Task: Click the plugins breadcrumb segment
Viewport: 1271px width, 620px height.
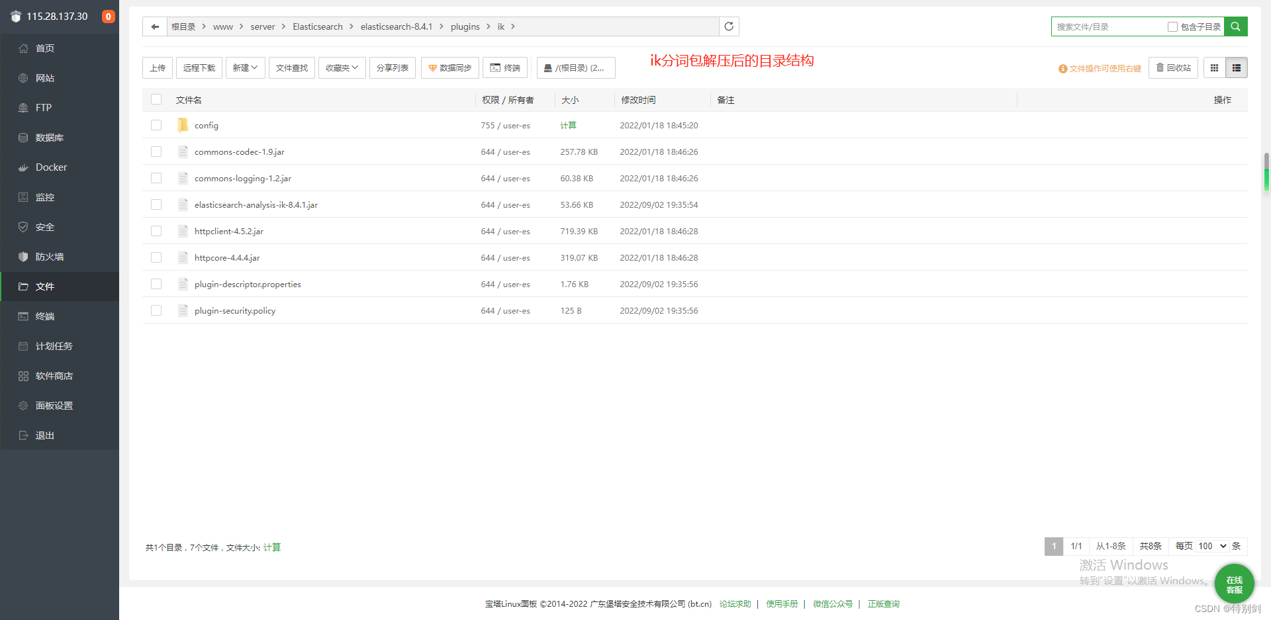Action: 465,26
